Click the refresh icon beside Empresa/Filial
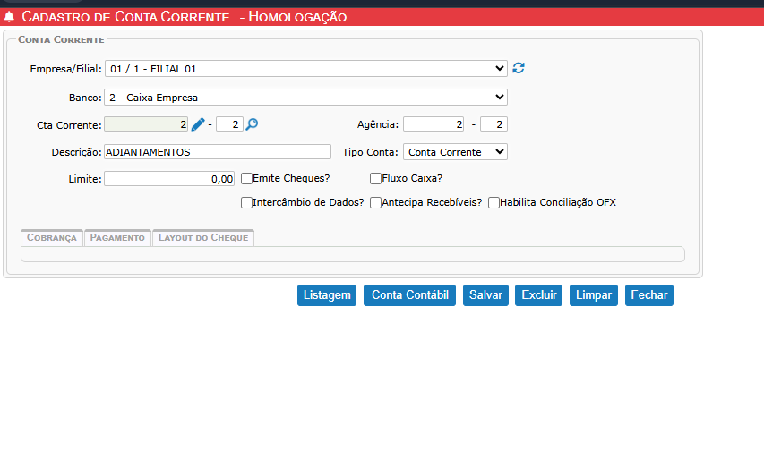Image resolution: width=764 pixels, height=451 pixels. pos(518,68)
